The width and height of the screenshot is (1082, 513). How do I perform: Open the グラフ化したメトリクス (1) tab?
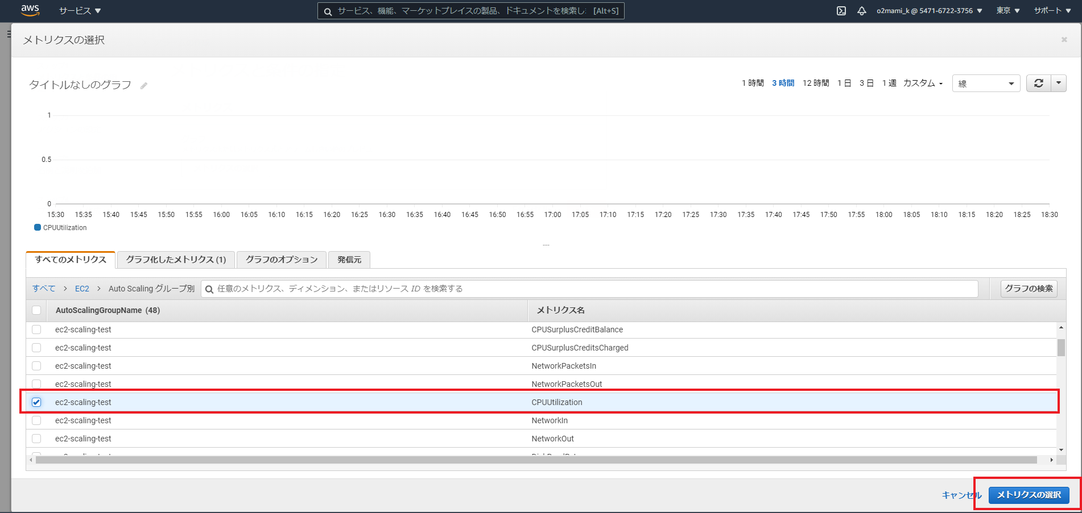(x=176, y=260)
